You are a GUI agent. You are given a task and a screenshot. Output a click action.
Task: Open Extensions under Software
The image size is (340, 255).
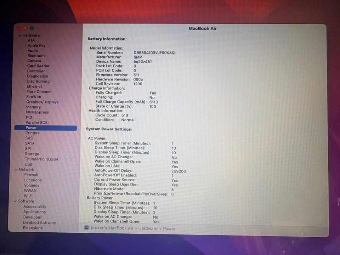click(33, 228)
